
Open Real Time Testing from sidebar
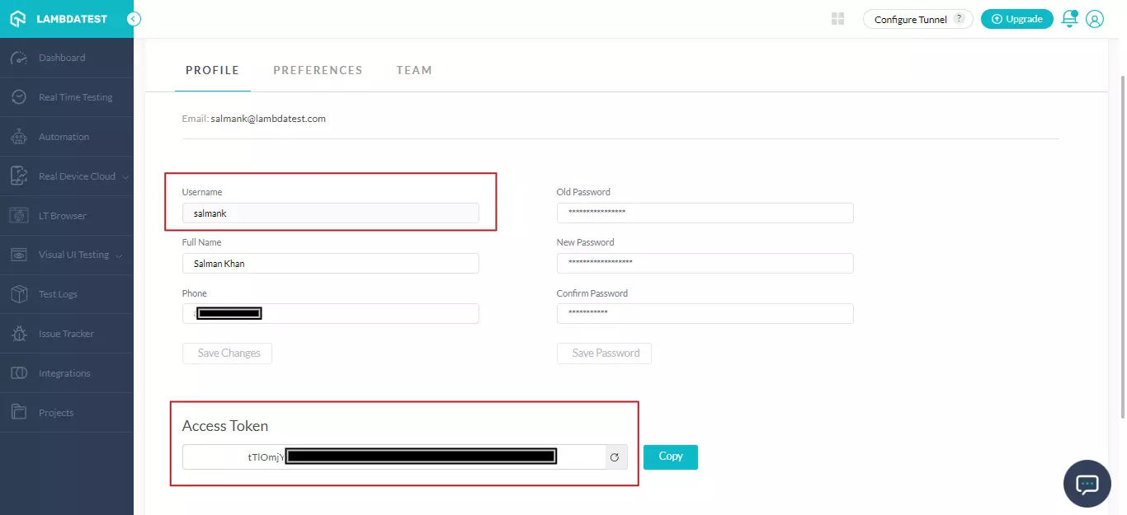74,97
